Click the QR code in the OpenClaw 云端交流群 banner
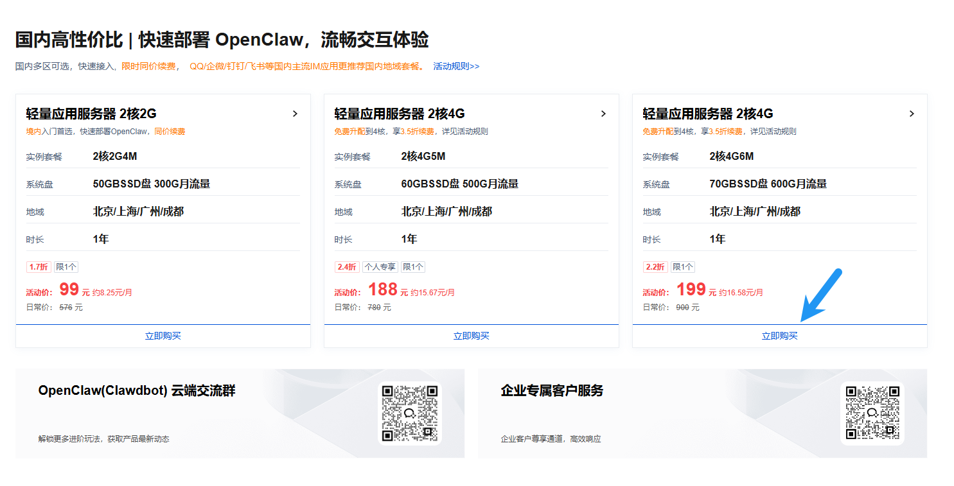Viewport: 954px width, 486px height. [410, 413]
